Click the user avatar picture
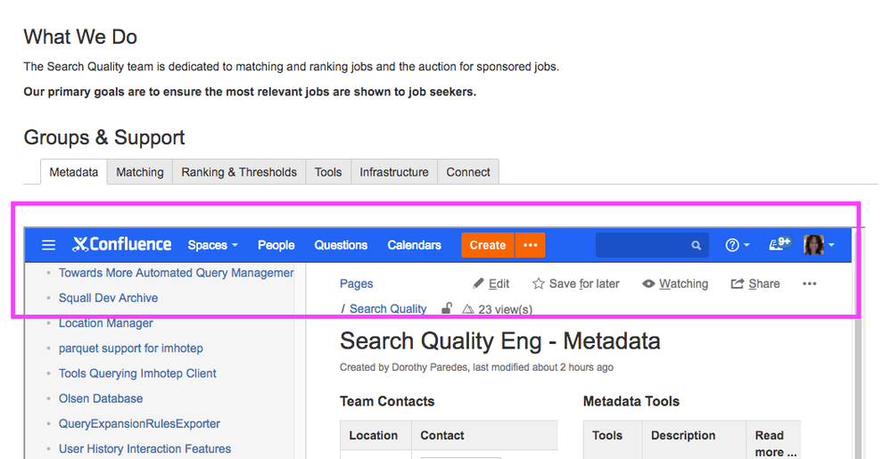 [x=813, y=245]
